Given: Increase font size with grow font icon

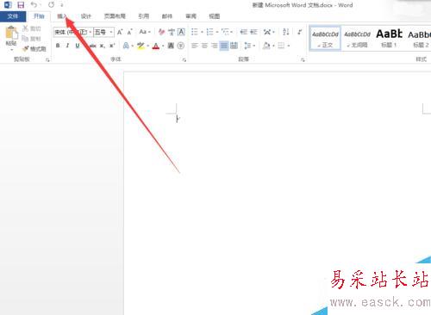Looking at the screenshot, I should [x=120, y=32].
